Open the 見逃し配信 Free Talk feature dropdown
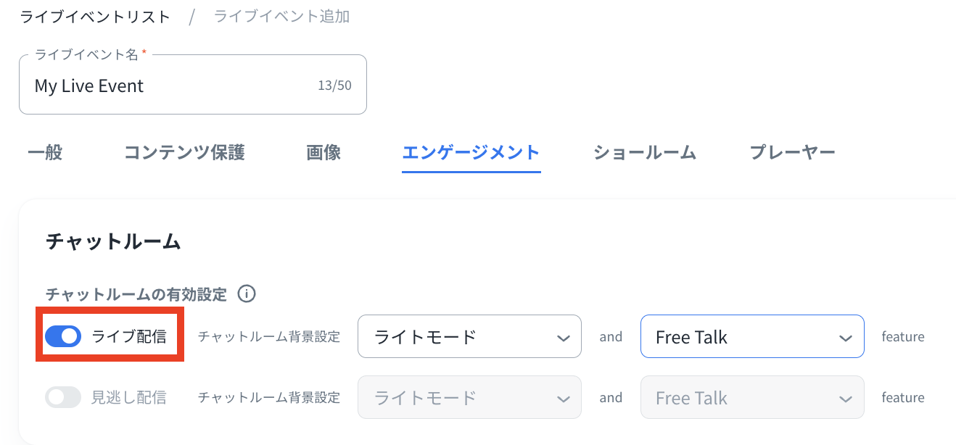 [752, 397]
